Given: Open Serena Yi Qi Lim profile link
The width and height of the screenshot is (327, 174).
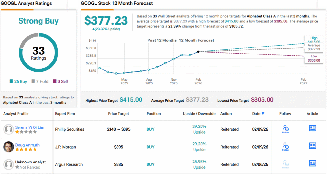Looking at the screenshot, I should pos(30,127).
